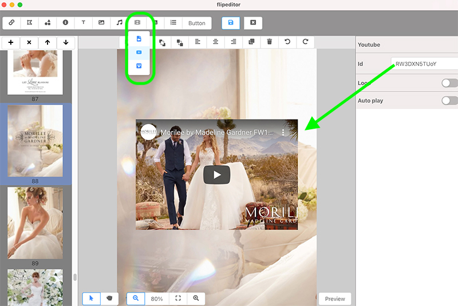Click the save floppy disk icon

click(231, 23)
